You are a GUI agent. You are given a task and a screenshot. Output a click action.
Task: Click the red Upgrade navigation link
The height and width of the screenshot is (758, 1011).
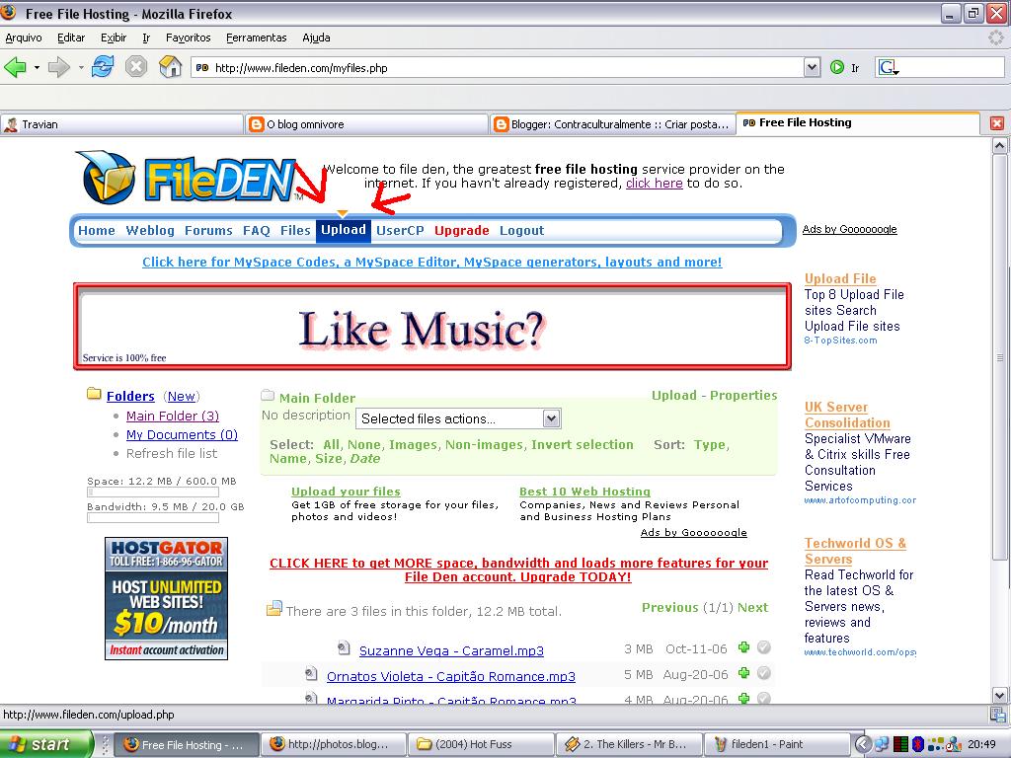tap(462, 231)
